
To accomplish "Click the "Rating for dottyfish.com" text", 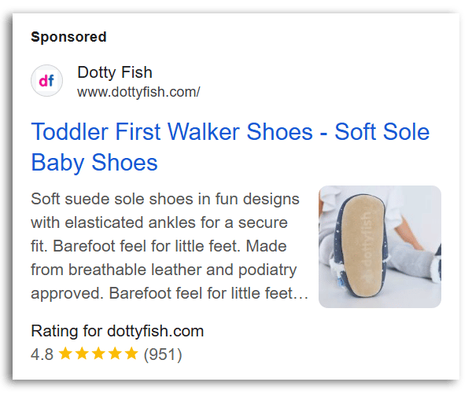I will click(117, 331).
